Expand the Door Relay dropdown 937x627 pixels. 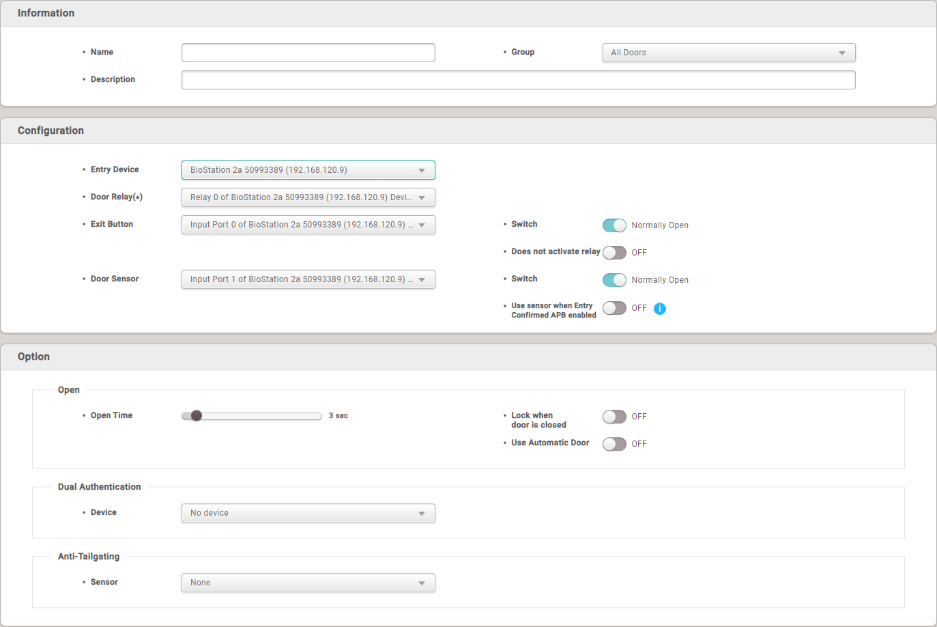pyautogui.click(x=308, y=197)
